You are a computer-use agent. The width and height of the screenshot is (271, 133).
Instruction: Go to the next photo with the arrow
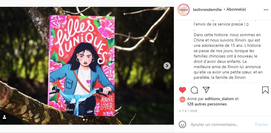pos(167,66)
